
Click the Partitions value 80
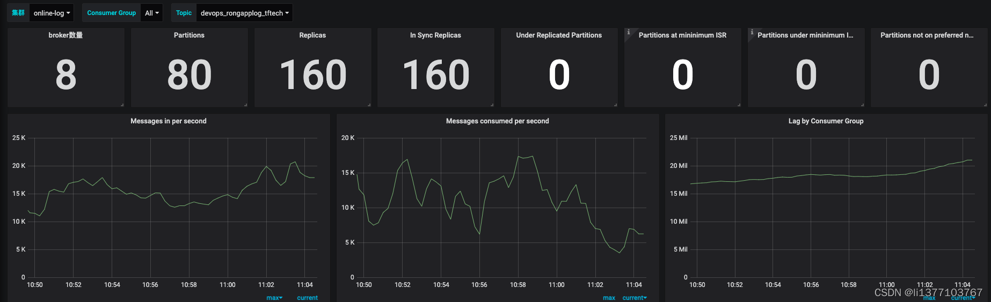coord(189,75)
